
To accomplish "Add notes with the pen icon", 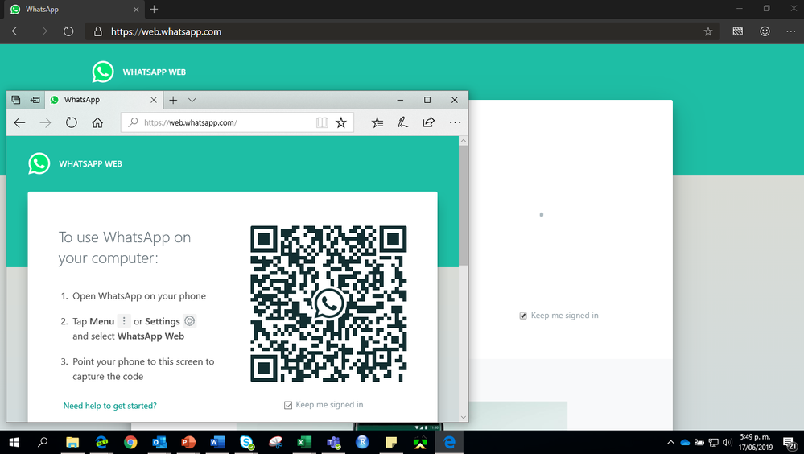I will pyautogui.click(x=403, y=122).
